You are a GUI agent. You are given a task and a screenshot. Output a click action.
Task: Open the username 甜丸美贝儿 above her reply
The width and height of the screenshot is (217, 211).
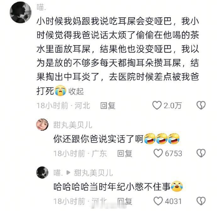(73, 125)
